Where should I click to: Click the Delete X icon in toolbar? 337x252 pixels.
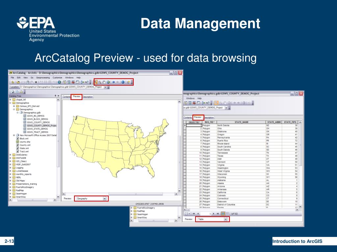tap(36, 82)
